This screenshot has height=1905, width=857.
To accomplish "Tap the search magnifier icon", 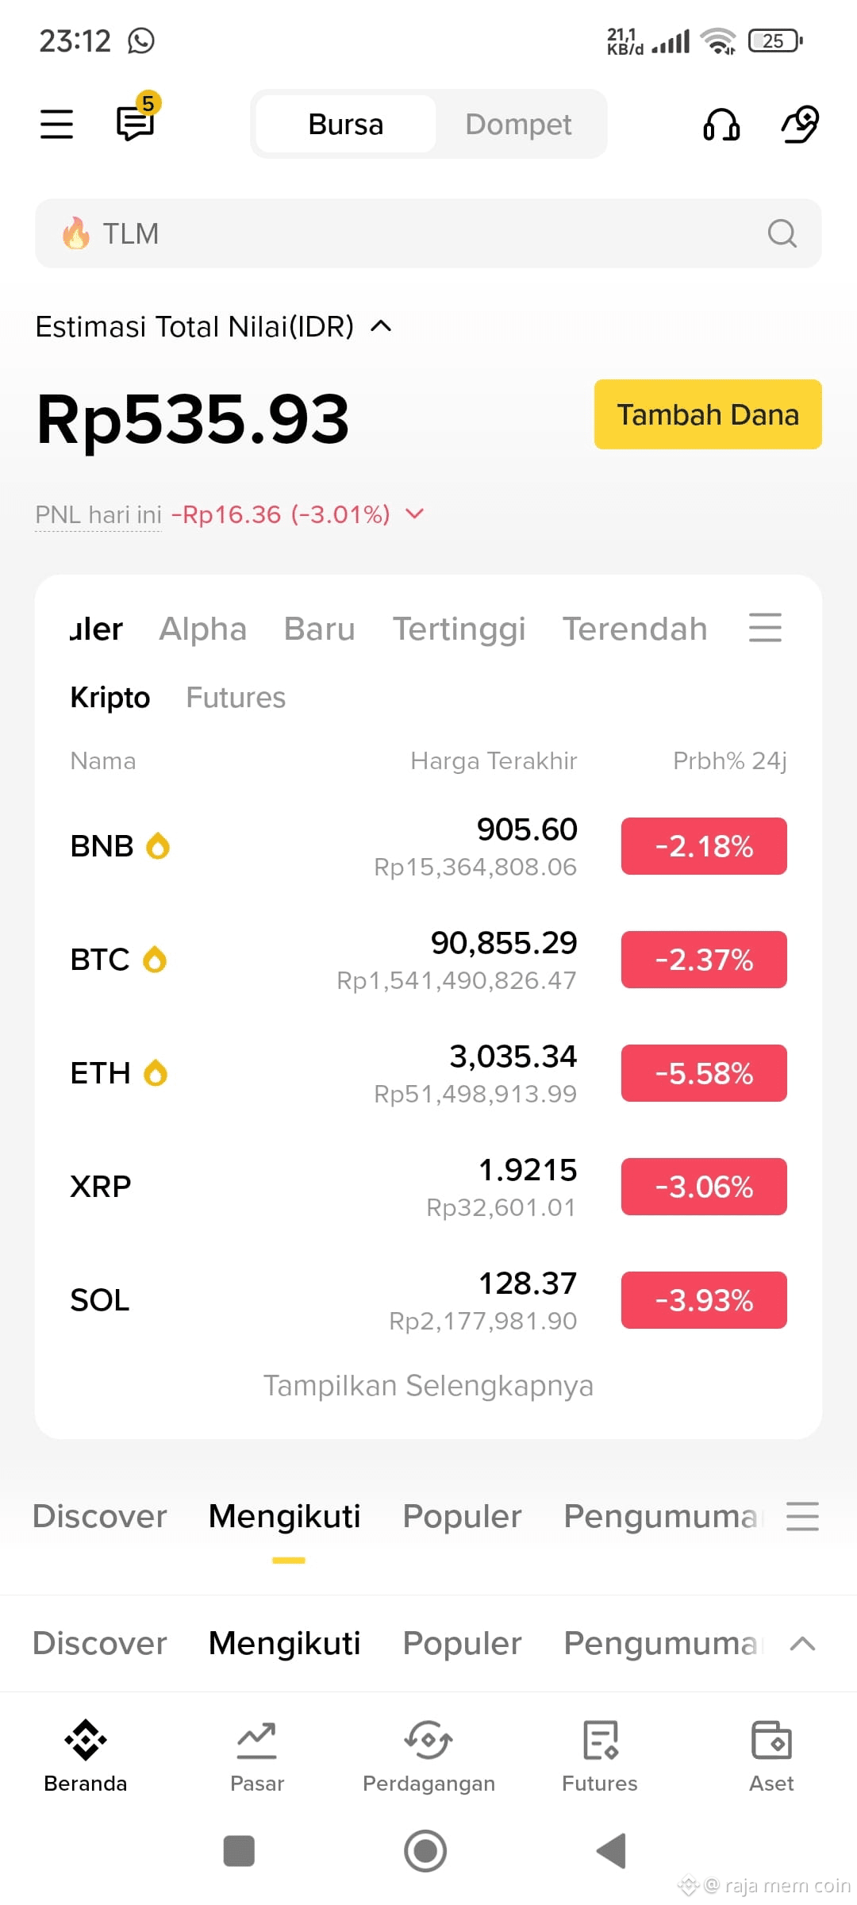I will coord(782,233).
